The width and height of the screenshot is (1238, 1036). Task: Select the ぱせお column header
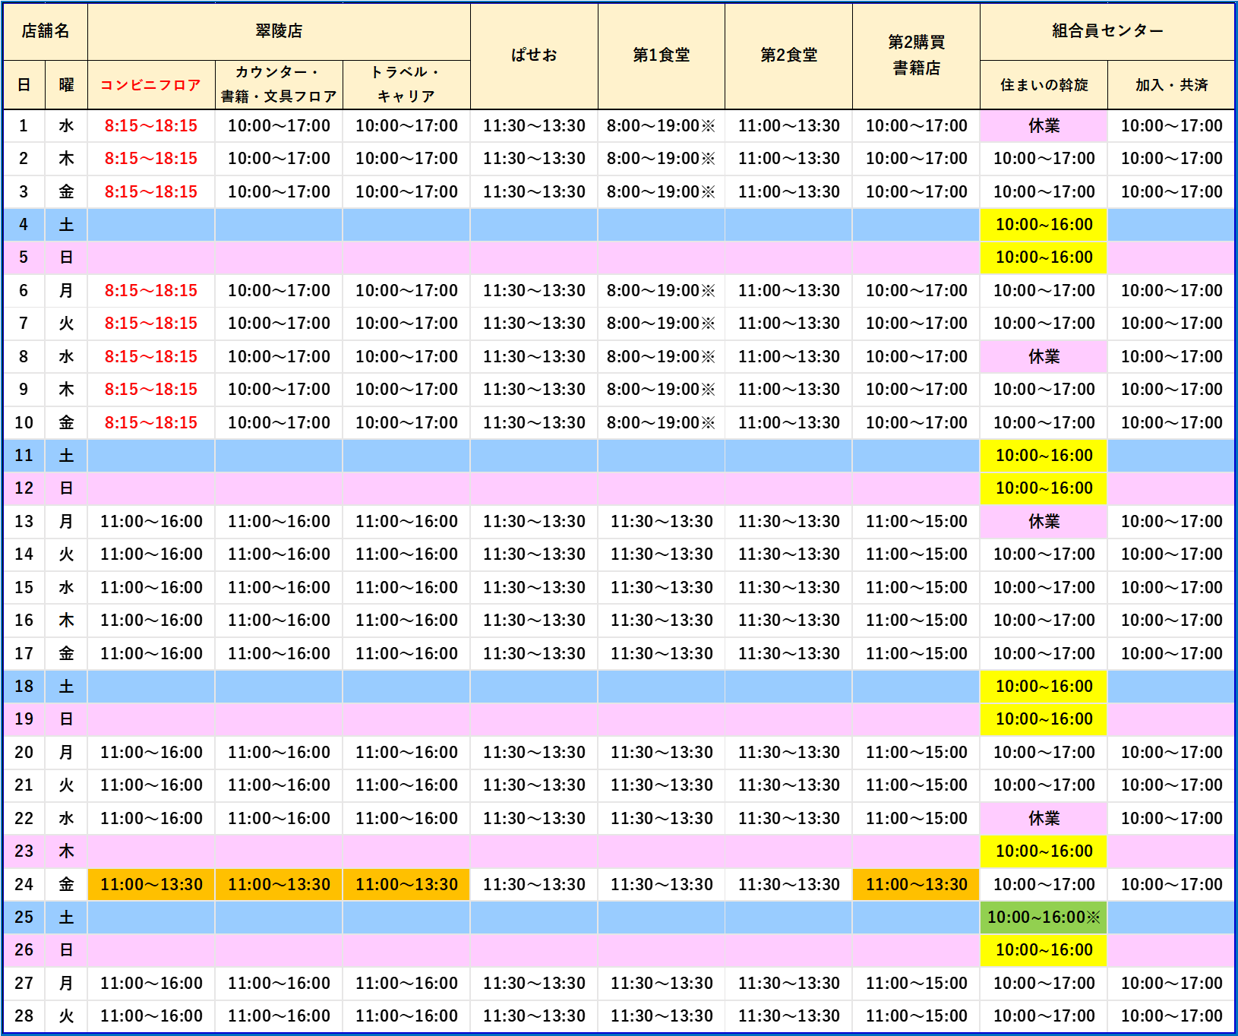point(534,55)
